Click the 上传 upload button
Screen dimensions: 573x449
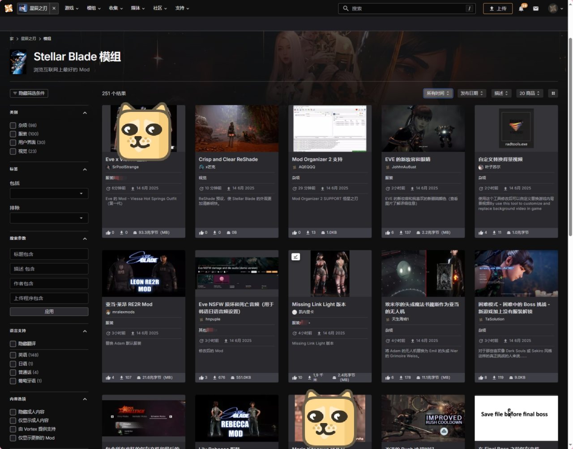click(x=498, y=9)
